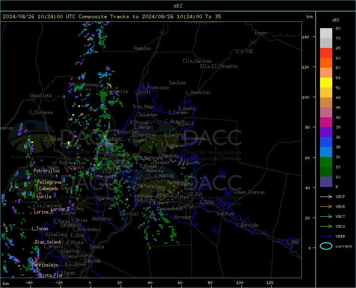Image resolution: width=356 pixels, height=288 pixels.
Task: Click the Mirador map label
Action: (182, 217)
